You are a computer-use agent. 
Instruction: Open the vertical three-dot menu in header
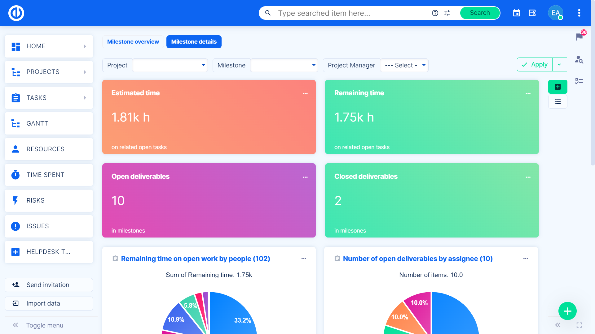[x=579, y=13]
